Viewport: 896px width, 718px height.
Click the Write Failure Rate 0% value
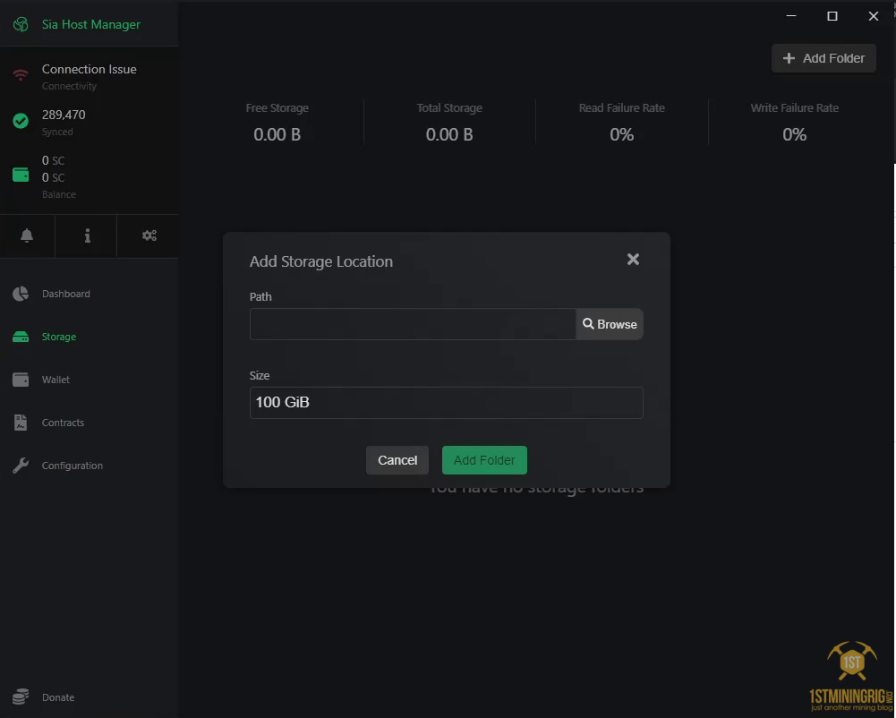click(794, 135)
